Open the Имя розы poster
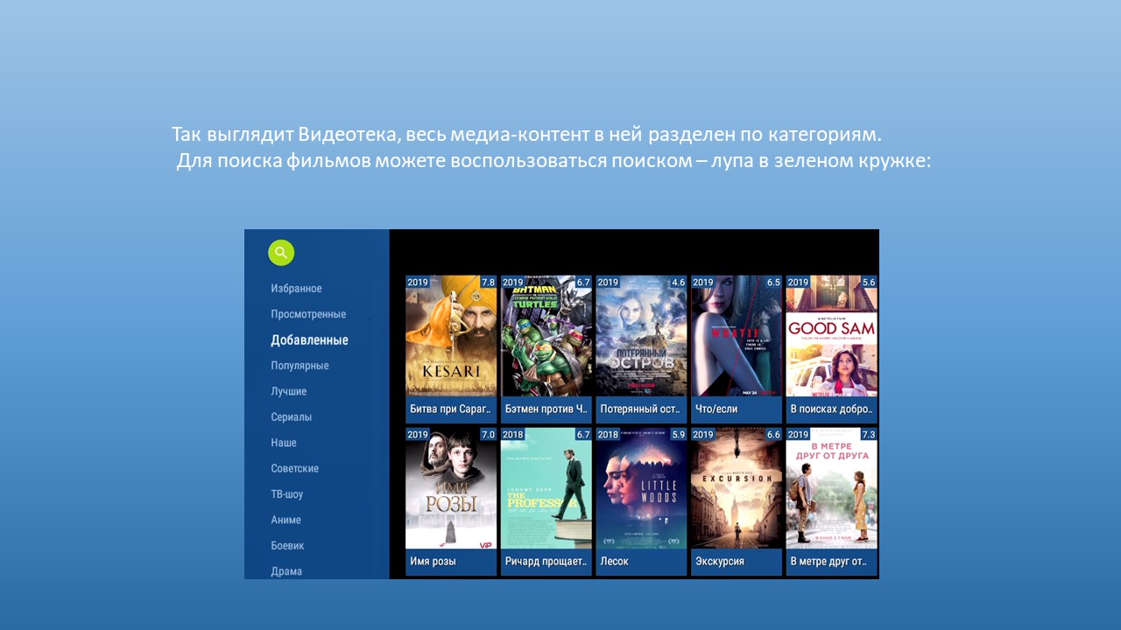The width and height of the screenshot is (1121, 630). 451,488
